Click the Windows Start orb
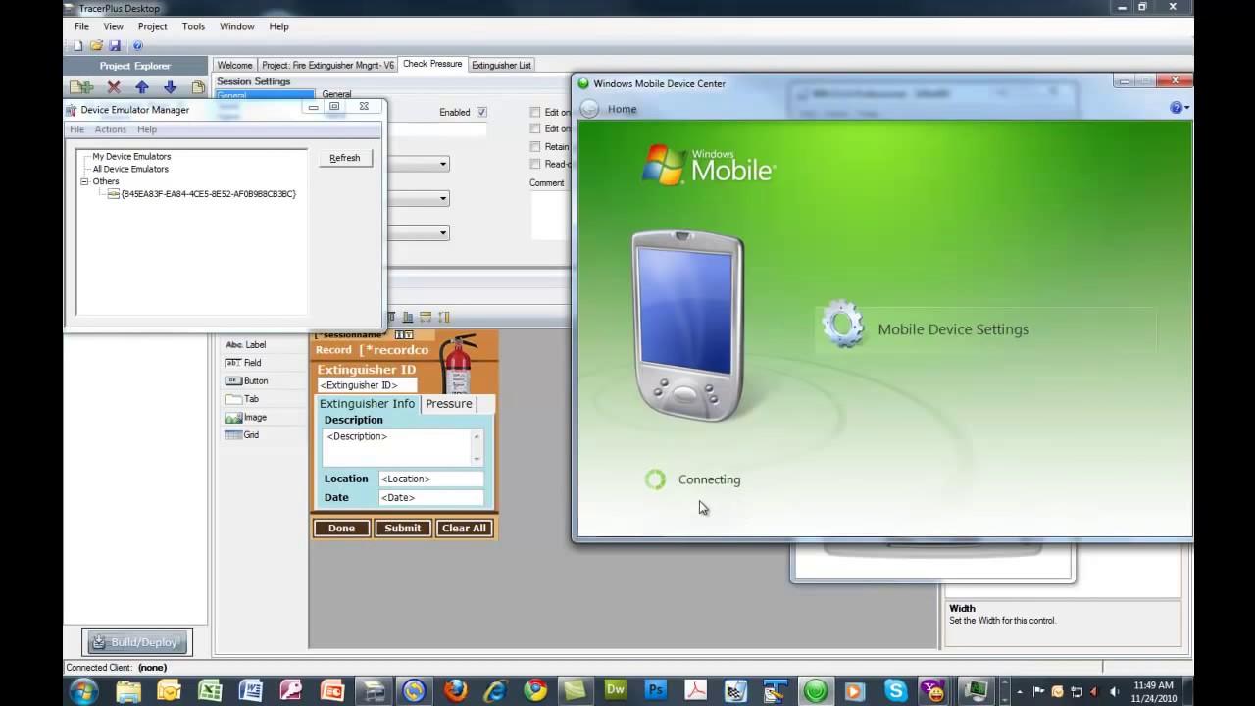The width and height of the screenshot is (1255, 706). tap(83, 690)
